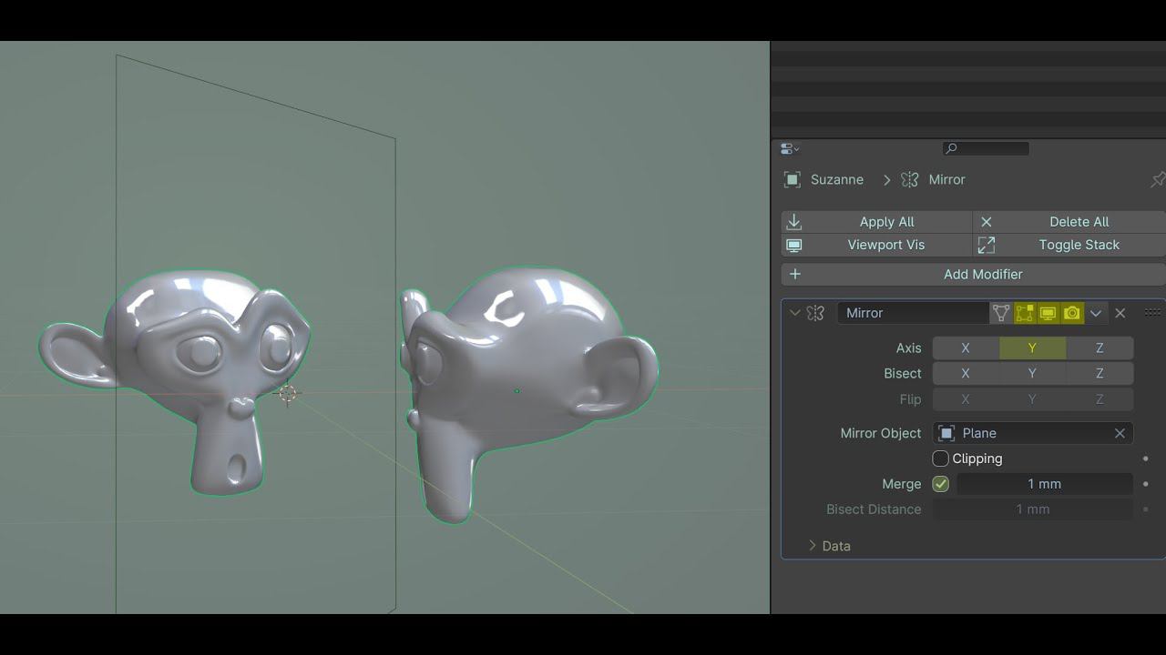Enable the Clipping checkbox
Screen dimensions: 1166x655
[941, 458]
